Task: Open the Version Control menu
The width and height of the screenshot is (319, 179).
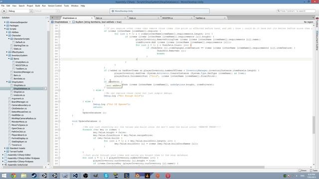Action: 55,5
